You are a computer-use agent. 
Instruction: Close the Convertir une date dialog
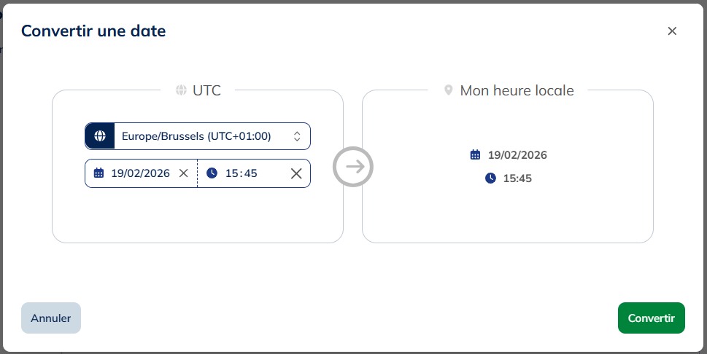[672, 31]
